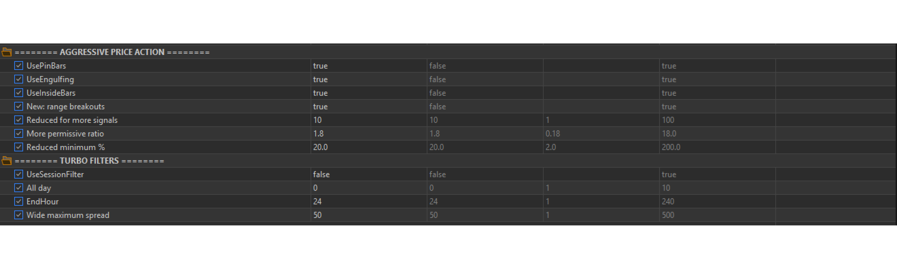
Task: Open New: range breakouts value dropdown
Action: tap(368, 107)
